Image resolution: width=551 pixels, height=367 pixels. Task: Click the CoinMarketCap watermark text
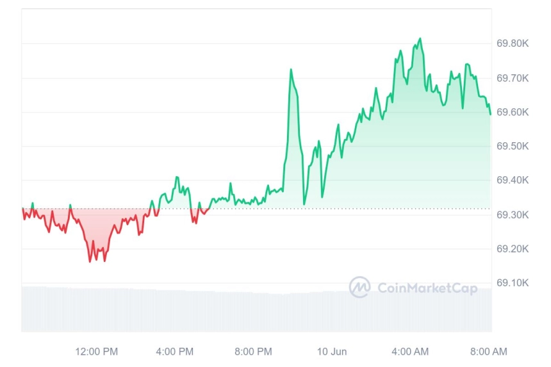427,288
